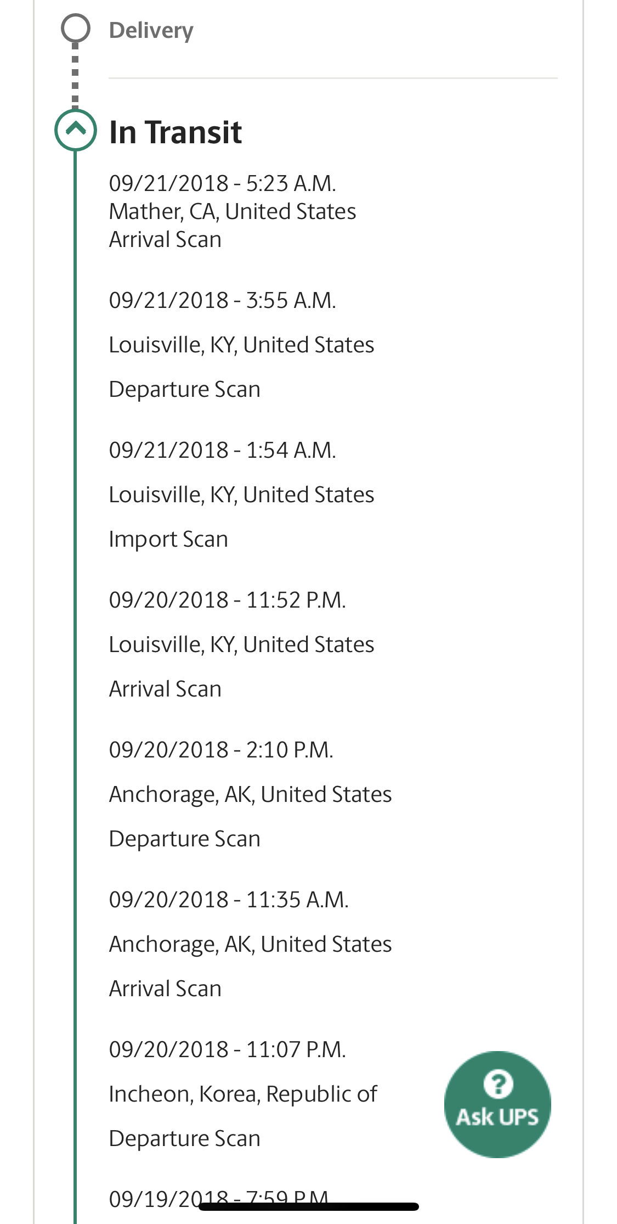Click the Delivery step circle marker
Image resolution: width=617 pixels, height=1224 pixels.
tap(76, 29)
